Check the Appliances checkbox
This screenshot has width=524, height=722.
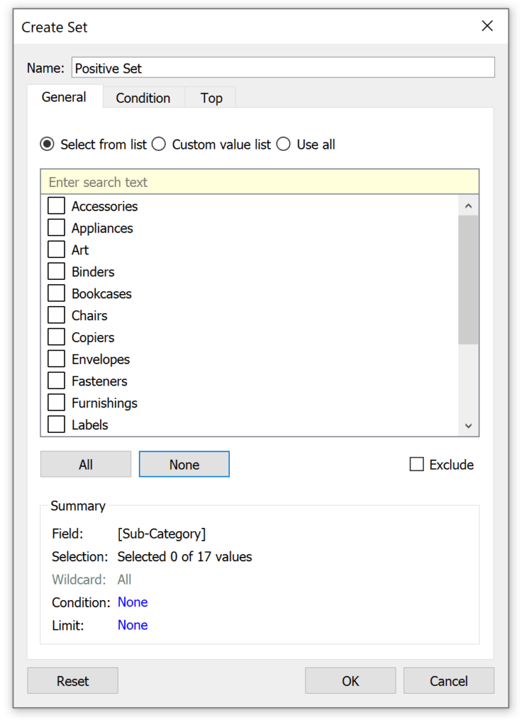56,228
